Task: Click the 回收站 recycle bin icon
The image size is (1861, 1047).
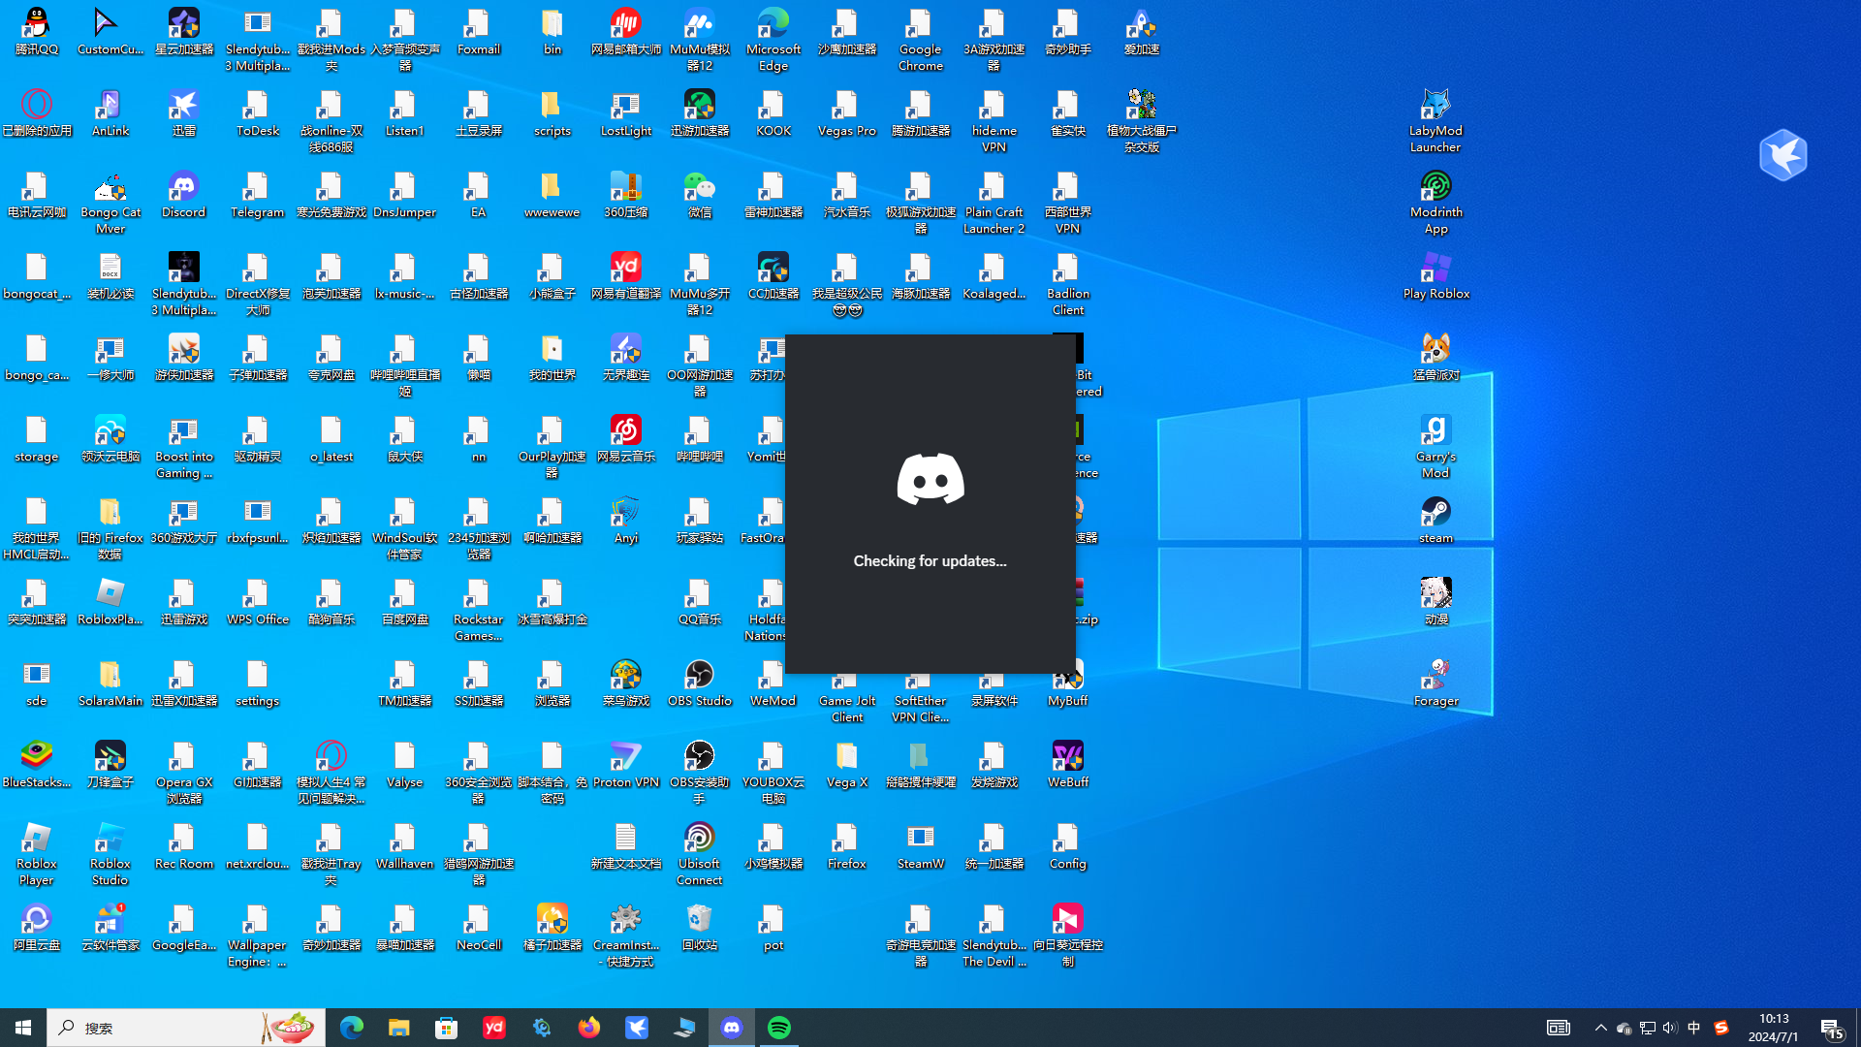Action: 700,927
